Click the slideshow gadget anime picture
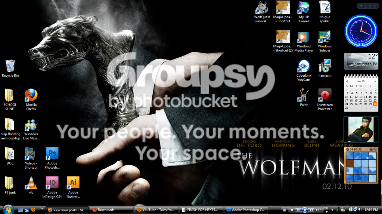The height and width of the screenshot is (214, 382). point(361,130)
